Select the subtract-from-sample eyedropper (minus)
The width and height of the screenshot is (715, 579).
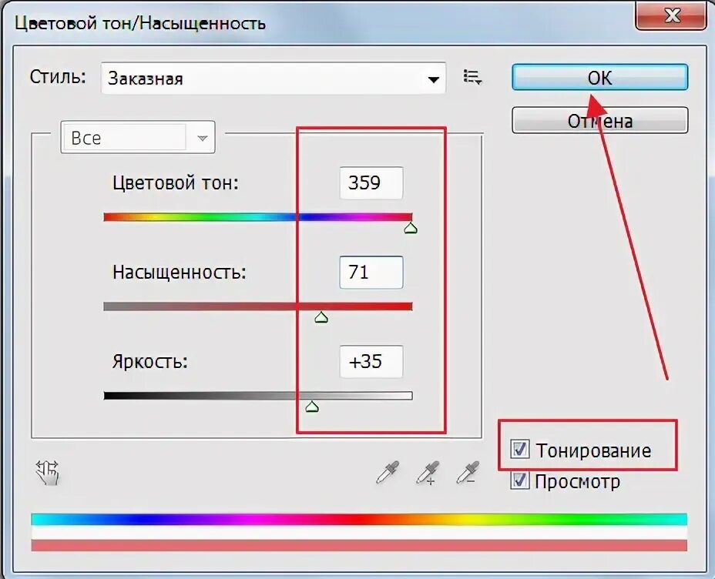tap(468, 473)
